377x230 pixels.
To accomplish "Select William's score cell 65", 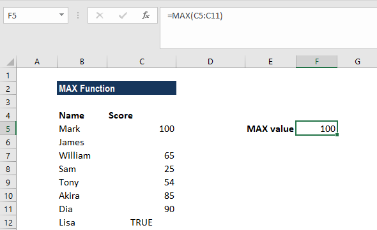I will tap(142, 155).
